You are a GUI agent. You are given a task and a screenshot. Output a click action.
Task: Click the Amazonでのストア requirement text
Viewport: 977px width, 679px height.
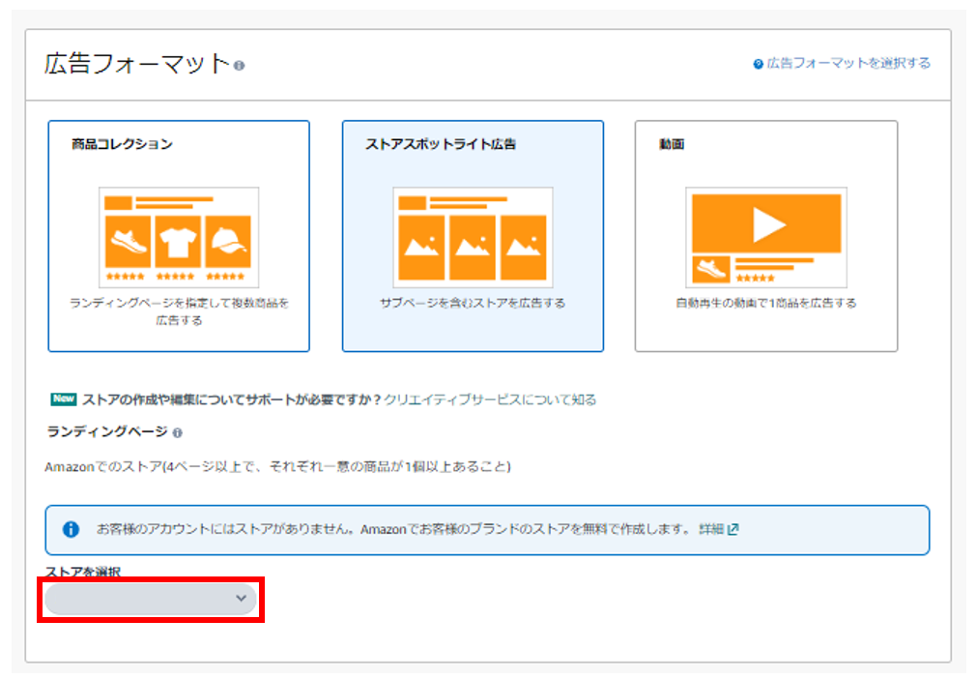coord(278,466)
